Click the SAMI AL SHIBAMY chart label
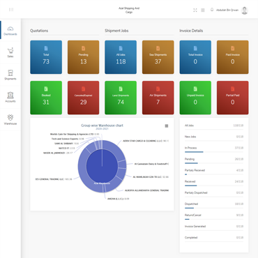258x258 pixels. click(66, 144)
